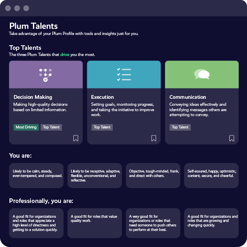Bookmark the Decision Making talent card
This screenshot has height=247, width=247.
[x=76, y=138]
